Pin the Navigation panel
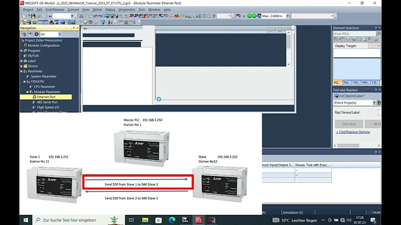 74,28
